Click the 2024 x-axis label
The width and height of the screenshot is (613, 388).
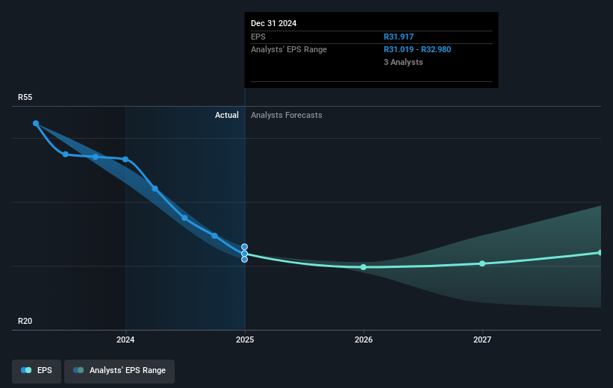[x=125, y=340]
